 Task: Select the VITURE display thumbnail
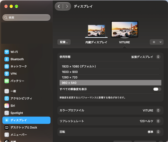pos(125,30)
